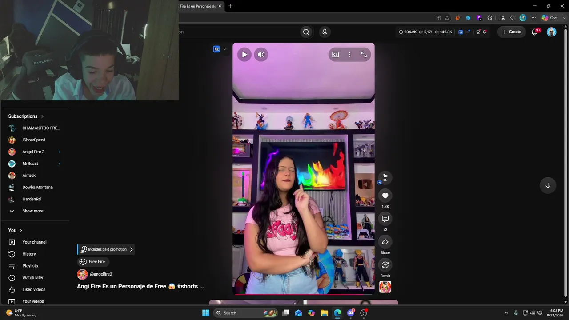569x320 pixels.
Task: Open taskbar volume control
Action: click(533, 313)
